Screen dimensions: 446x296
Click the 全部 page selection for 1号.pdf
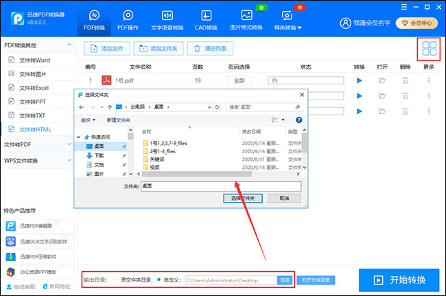click(x=239, y=80)
